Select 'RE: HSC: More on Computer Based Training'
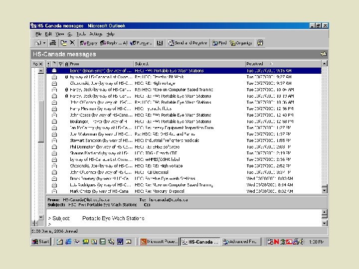The height and width of the screenshot is (269, 359). pyautogui.click(x=183, y=90)
